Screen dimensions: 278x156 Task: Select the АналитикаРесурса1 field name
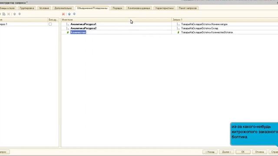coord(83,24)
